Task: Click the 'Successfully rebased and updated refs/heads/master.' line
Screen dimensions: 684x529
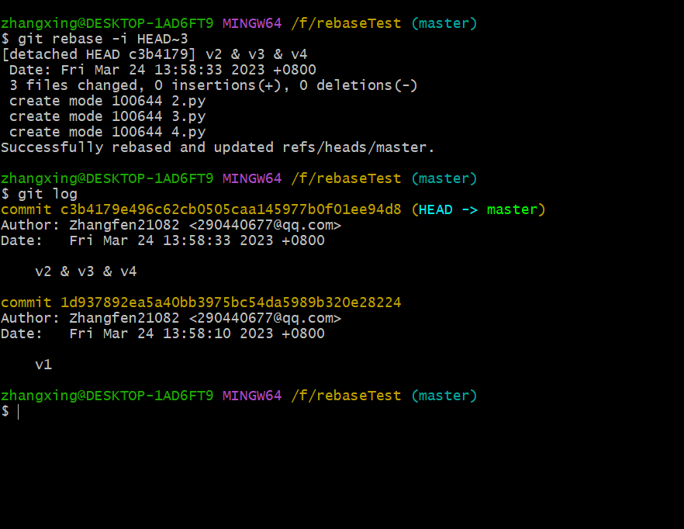Action: 218,147
